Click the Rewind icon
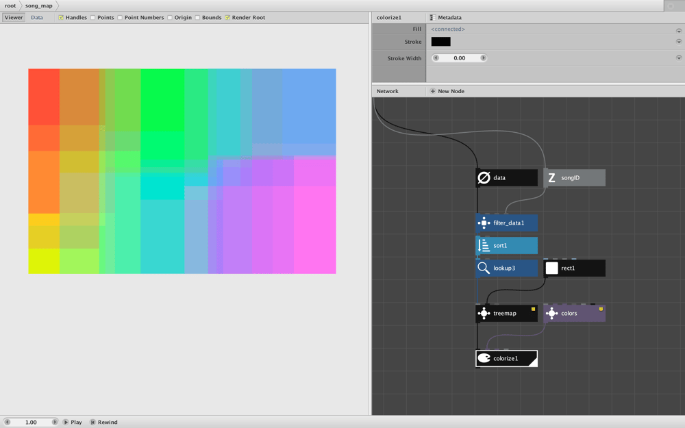This screenshot has width=685, height=428. click(92, 422)
